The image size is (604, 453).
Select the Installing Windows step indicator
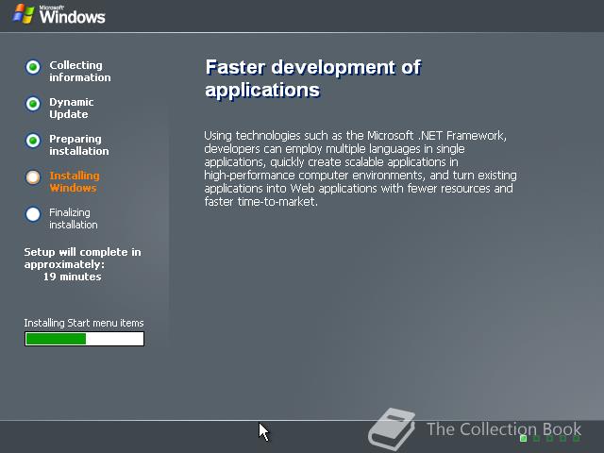[x=33, y=177]
